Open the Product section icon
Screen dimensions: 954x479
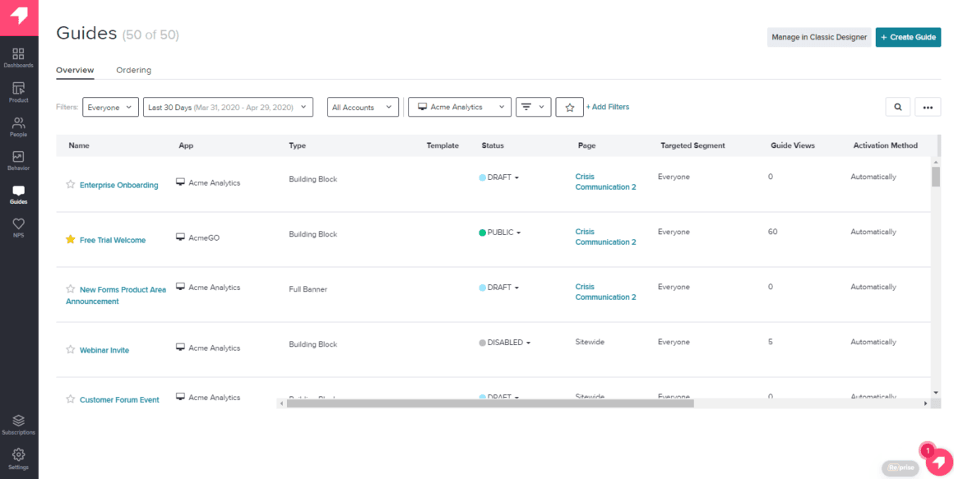18,92
